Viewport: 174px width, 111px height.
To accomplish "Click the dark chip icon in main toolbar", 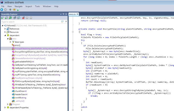I will click(x=10, y=10).
